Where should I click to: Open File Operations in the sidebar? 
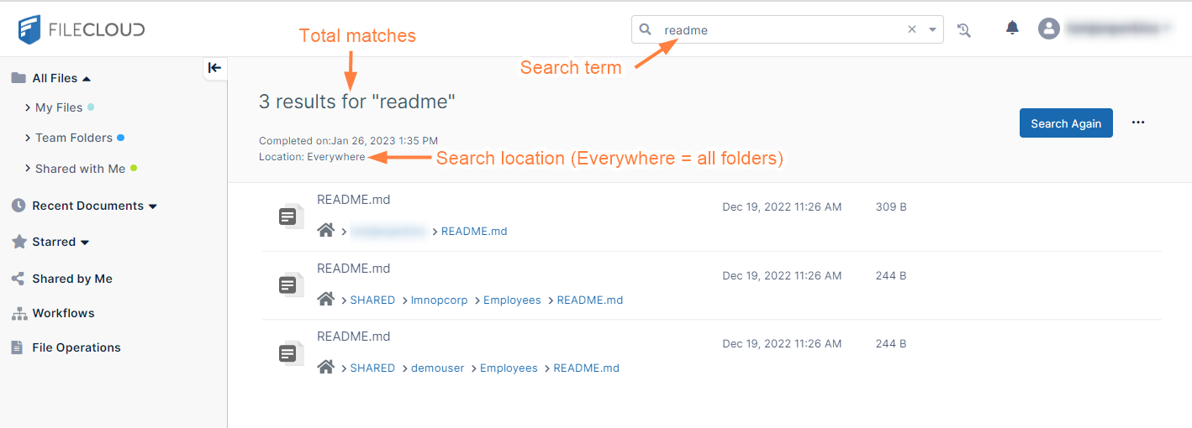(76, 347)
